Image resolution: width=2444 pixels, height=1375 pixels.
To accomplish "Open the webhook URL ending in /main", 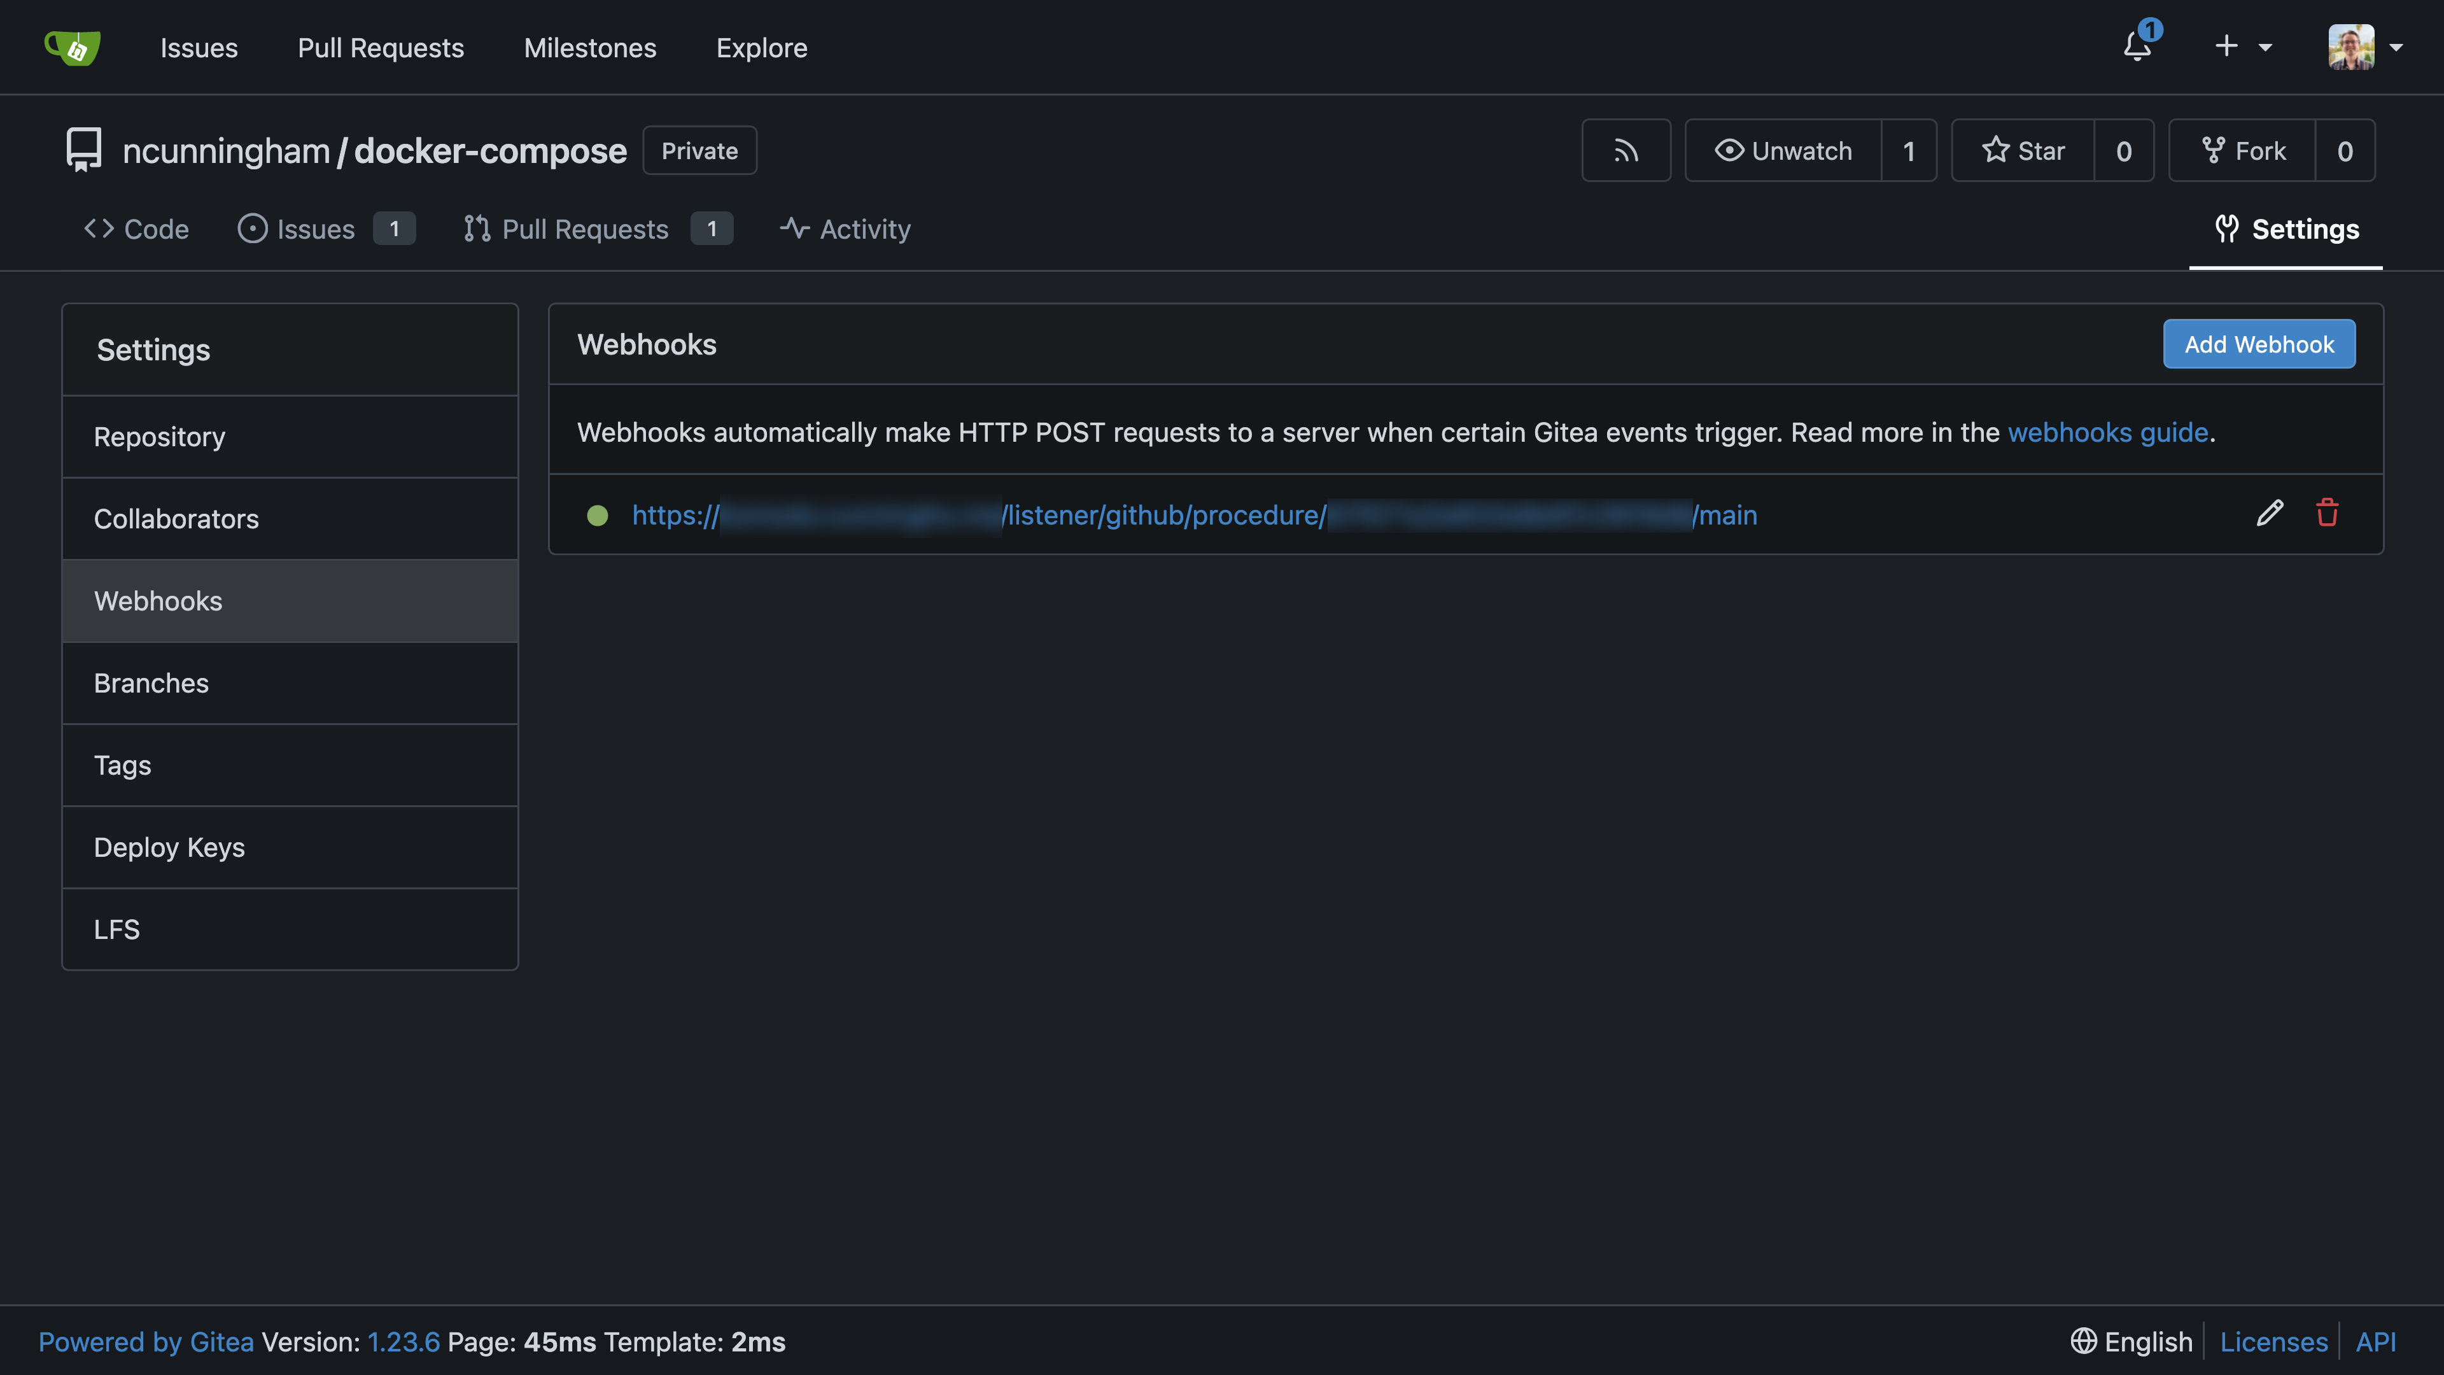I will point(1195,515).
